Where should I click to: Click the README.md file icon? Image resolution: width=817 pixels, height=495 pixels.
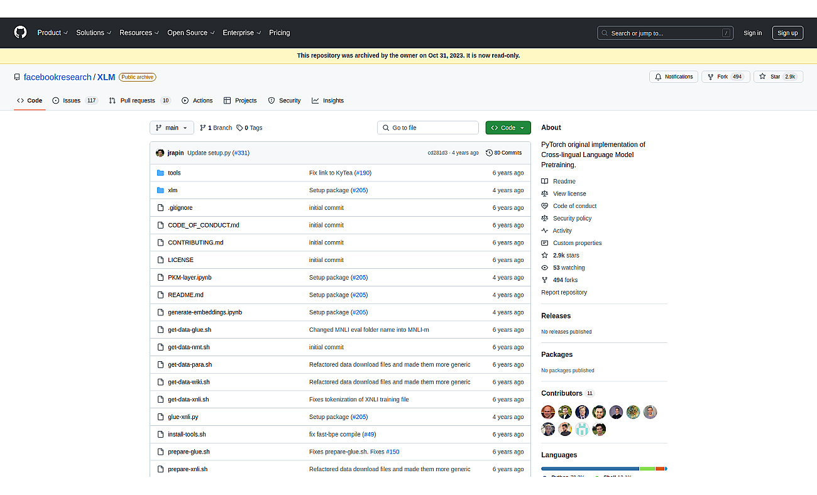click(160, 295)
